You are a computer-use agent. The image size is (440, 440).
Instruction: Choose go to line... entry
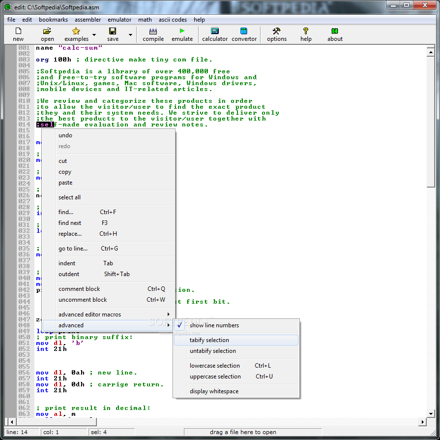[109, 249]
